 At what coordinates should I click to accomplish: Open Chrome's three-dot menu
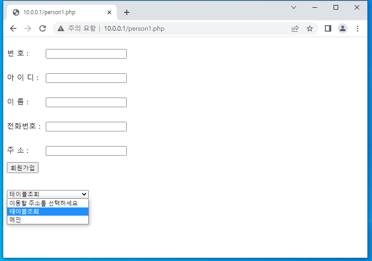point(357,28)
